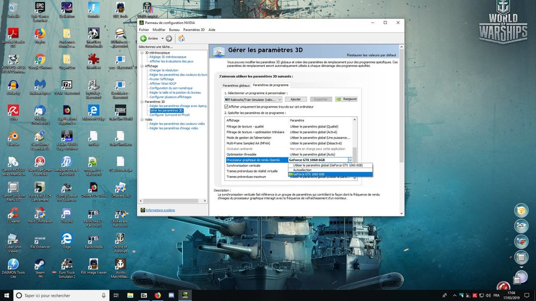This screenshot has width=536, height=301.
Task: Click the task tree horizontal scrollbar
Action: click(173, 200)
